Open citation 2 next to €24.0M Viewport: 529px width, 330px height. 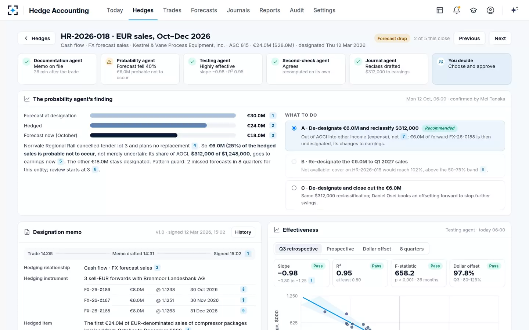tap(273, 125)
